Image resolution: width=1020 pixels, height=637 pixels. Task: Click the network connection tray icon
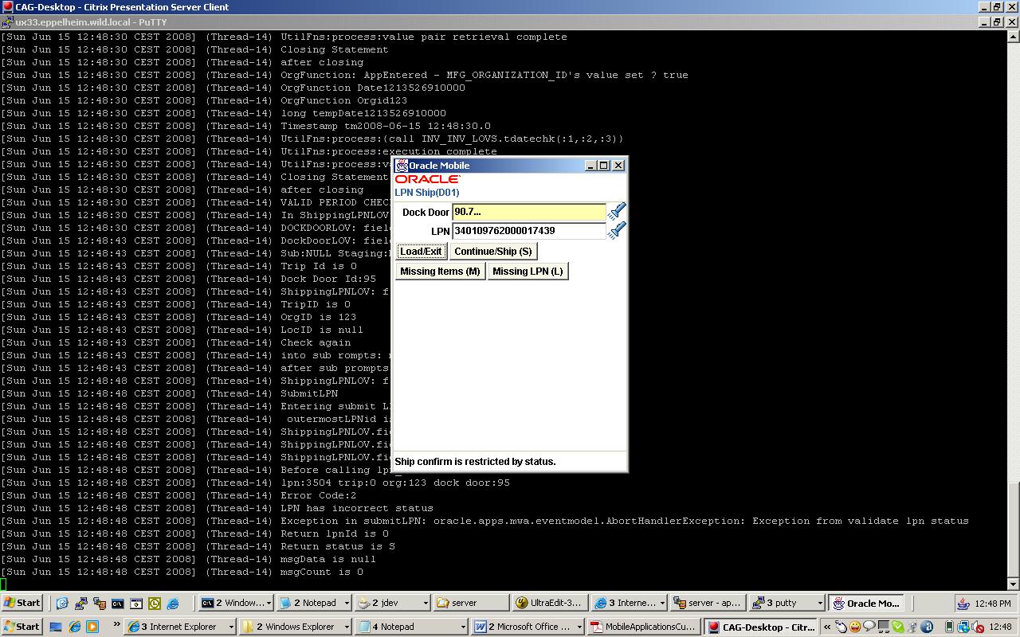pos(963,627)
